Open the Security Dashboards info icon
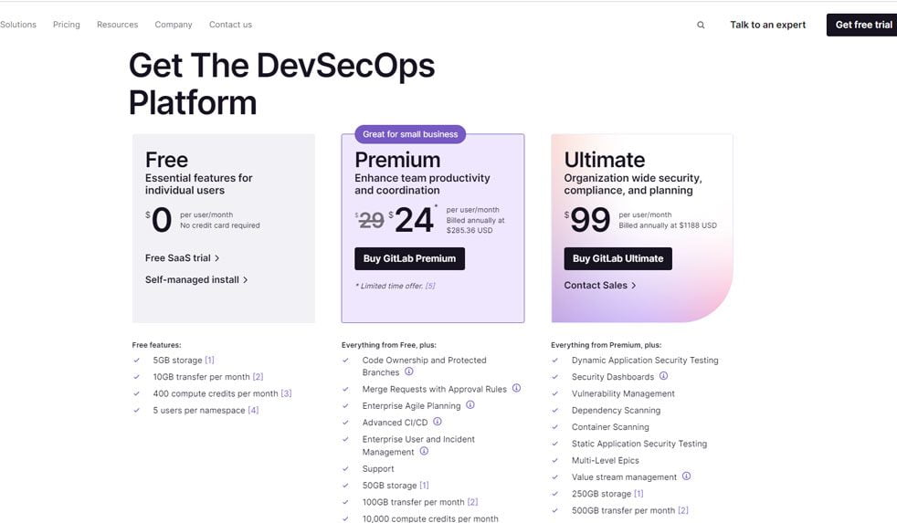This screenshot has width=897, height=523. [x=663, y=376]
